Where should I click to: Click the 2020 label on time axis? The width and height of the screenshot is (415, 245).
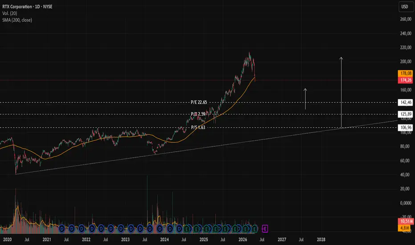pyautogui.click(x=8, y=240)
